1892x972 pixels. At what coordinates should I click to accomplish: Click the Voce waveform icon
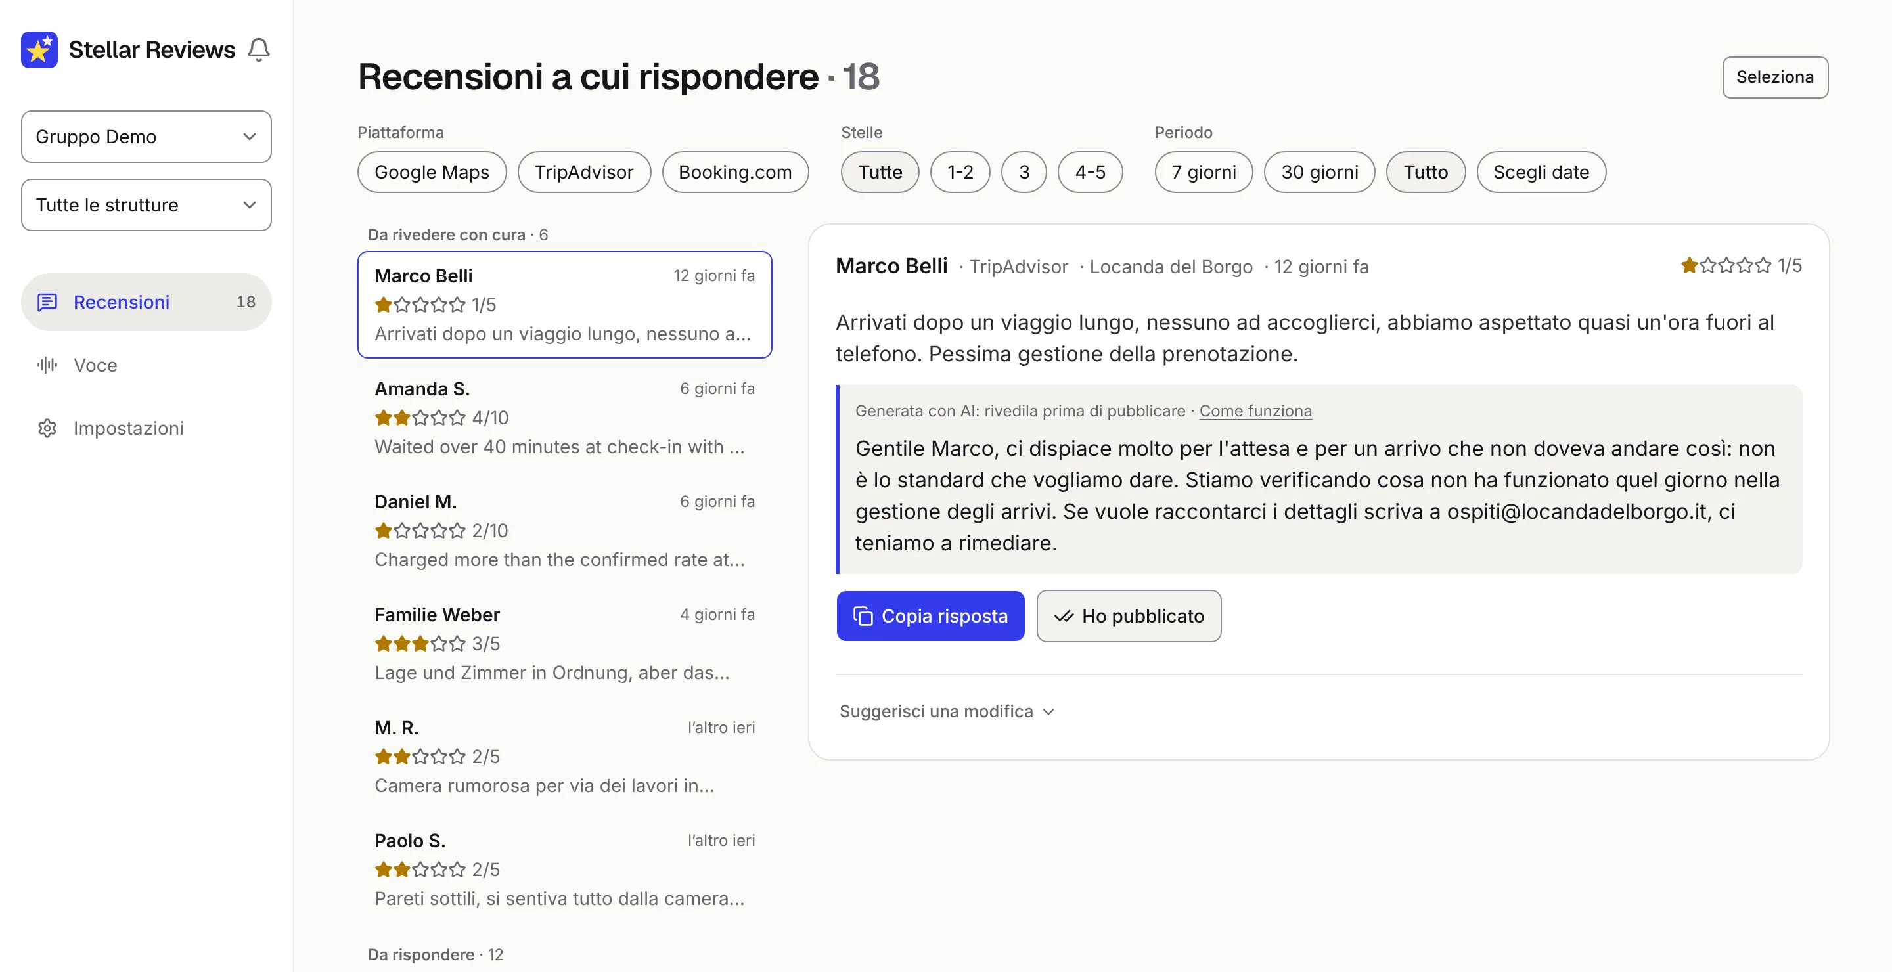point(48,365)
